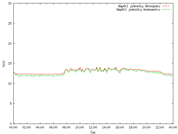Click the y-axis value '0'
The image size is (178, 134).
[x=11, y=124]
